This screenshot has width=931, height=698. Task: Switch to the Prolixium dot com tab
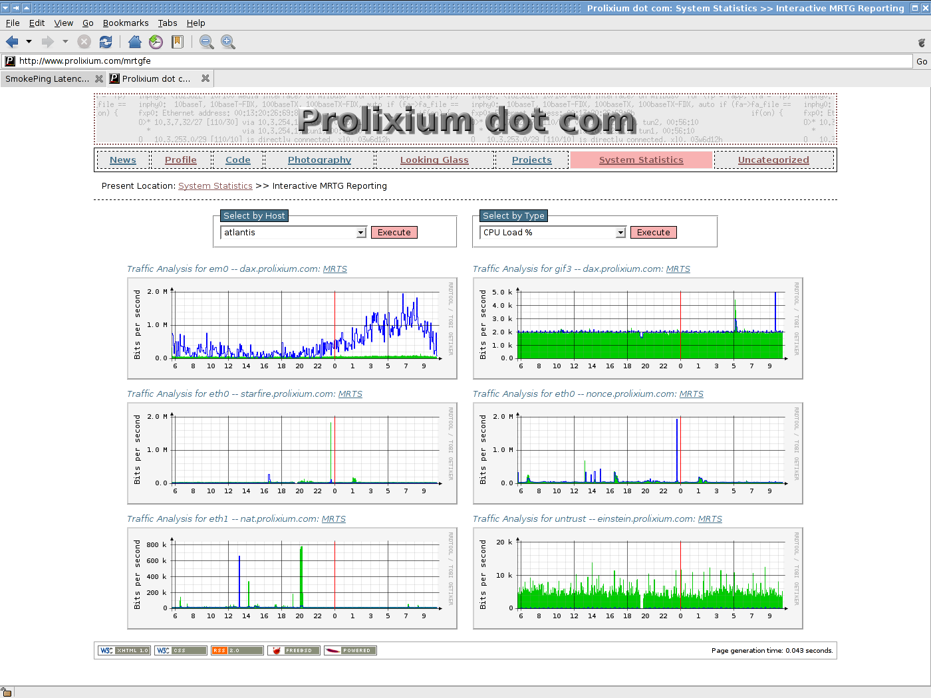click(x=156, y=78)
